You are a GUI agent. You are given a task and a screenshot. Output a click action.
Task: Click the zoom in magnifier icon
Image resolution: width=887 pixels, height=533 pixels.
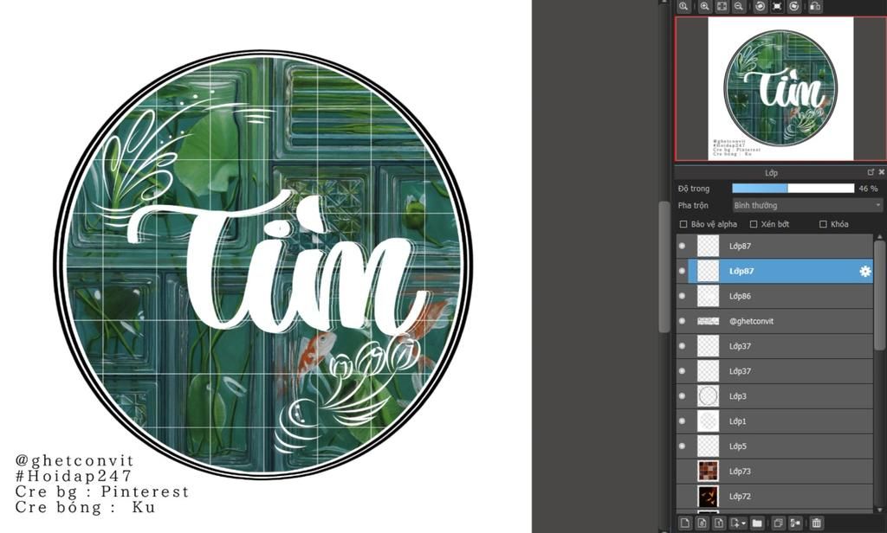[704, 6]
